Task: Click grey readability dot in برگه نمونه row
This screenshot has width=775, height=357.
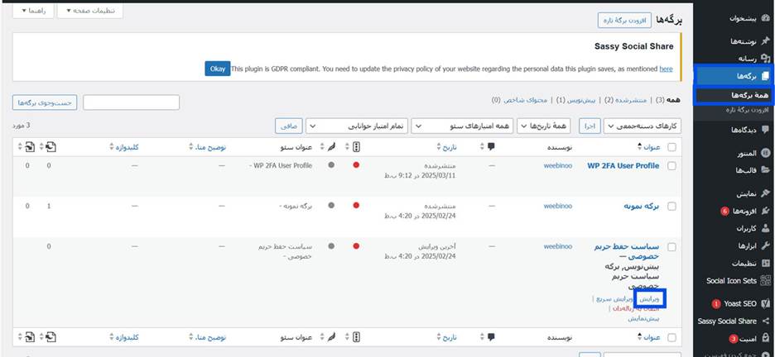Action: pyautogui.click(x=331, y=205)
